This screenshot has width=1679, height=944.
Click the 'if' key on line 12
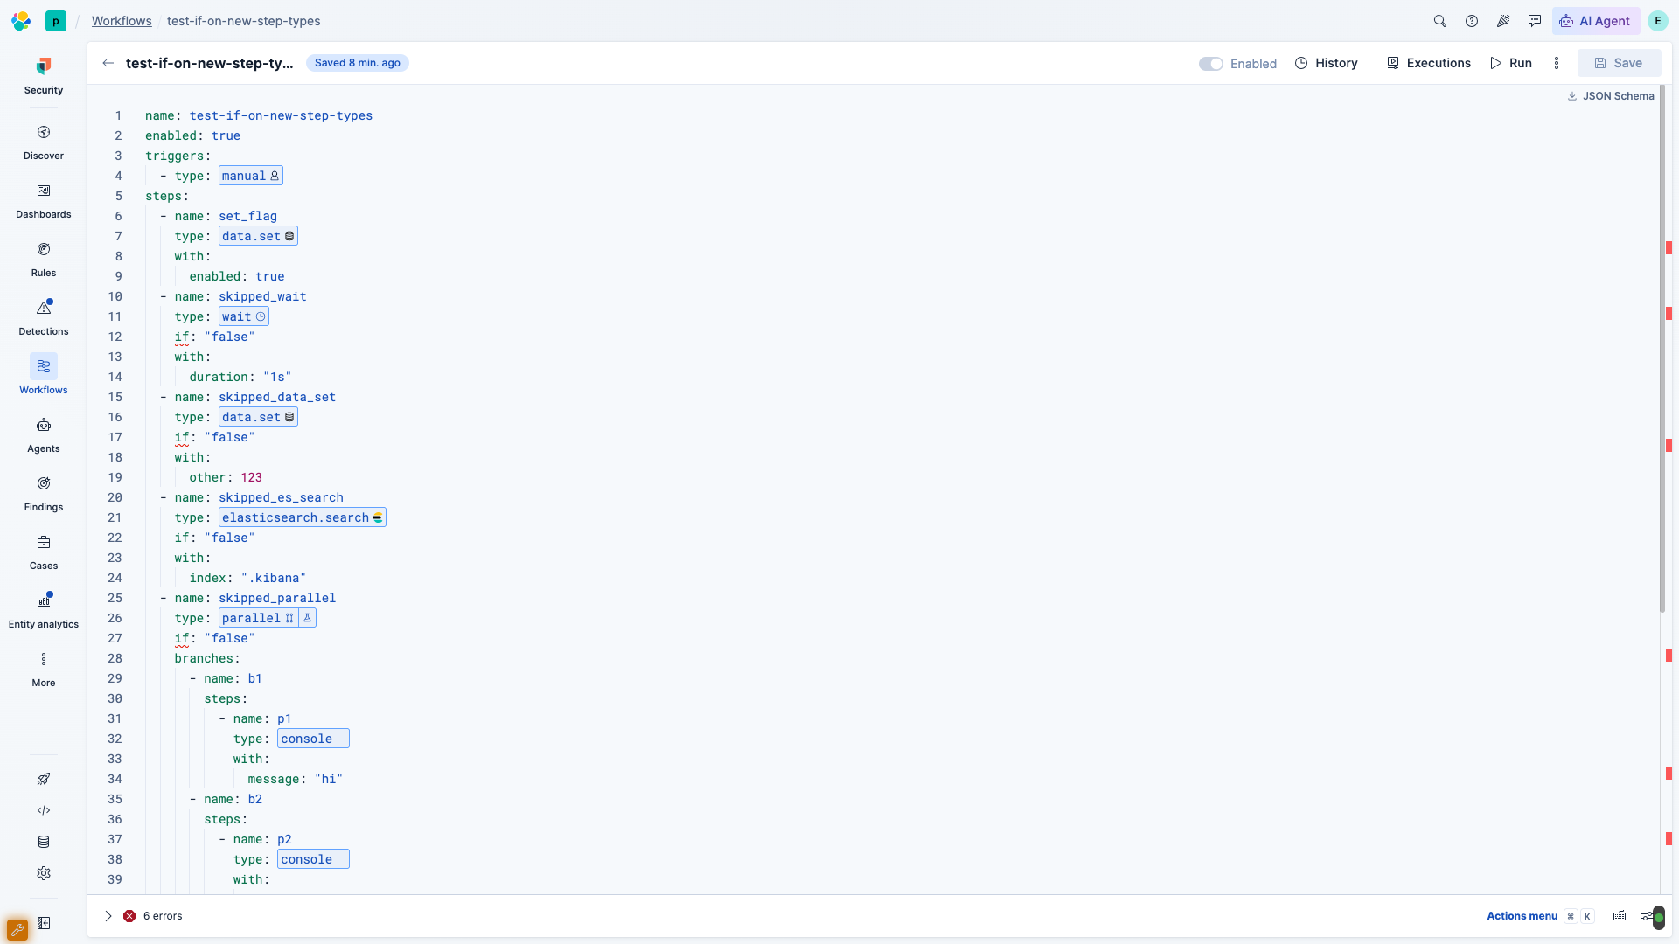coord(181,337)
